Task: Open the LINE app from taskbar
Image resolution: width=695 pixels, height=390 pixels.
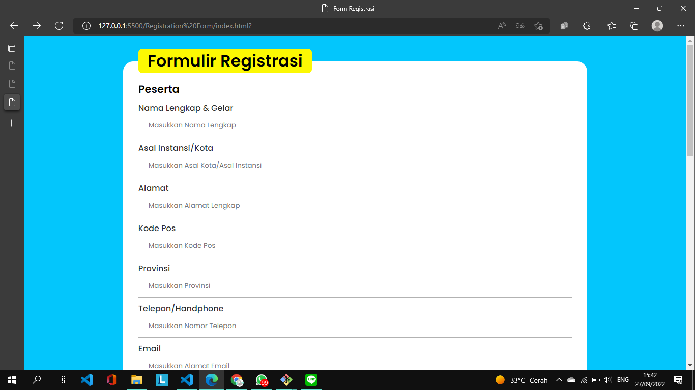Action: pos(311,380)
